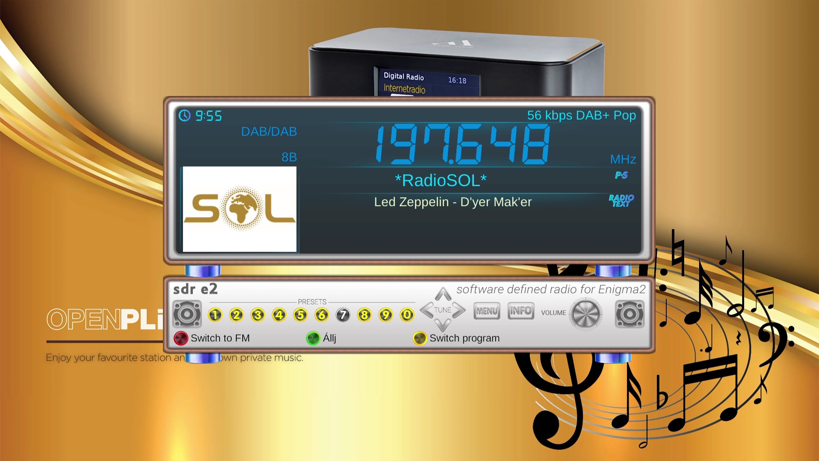
Task: Select preset number 1
Action: [215, 315]
